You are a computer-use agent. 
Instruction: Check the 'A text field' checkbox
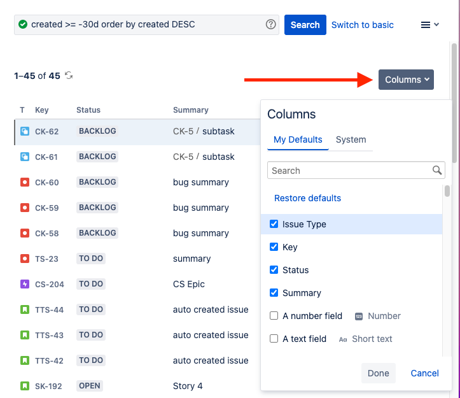pos(274,339)
